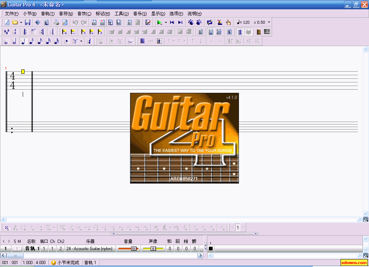This screenshot has height=267, width=369.
Task: Click scroll right arrow of track table
Action: (200, 255)
